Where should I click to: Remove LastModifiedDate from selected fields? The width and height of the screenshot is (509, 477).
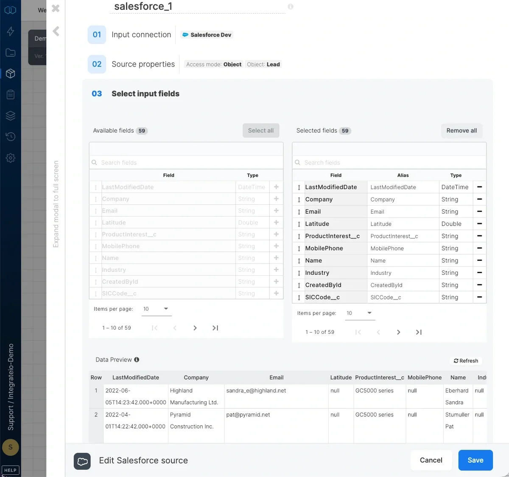point(479,187)
